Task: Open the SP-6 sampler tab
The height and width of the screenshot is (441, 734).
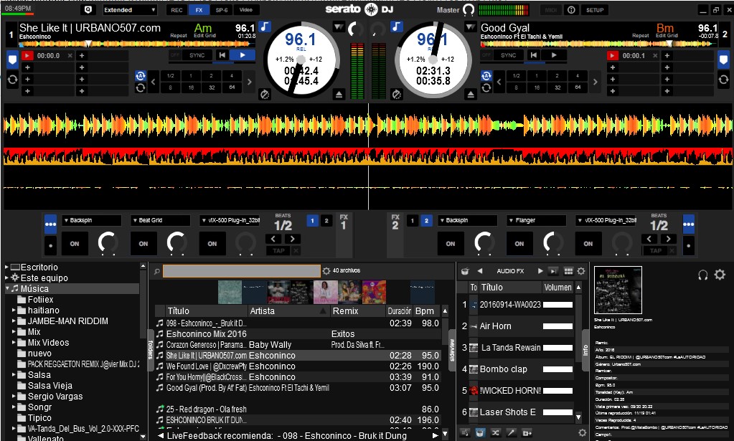Action: pos(222,10)
